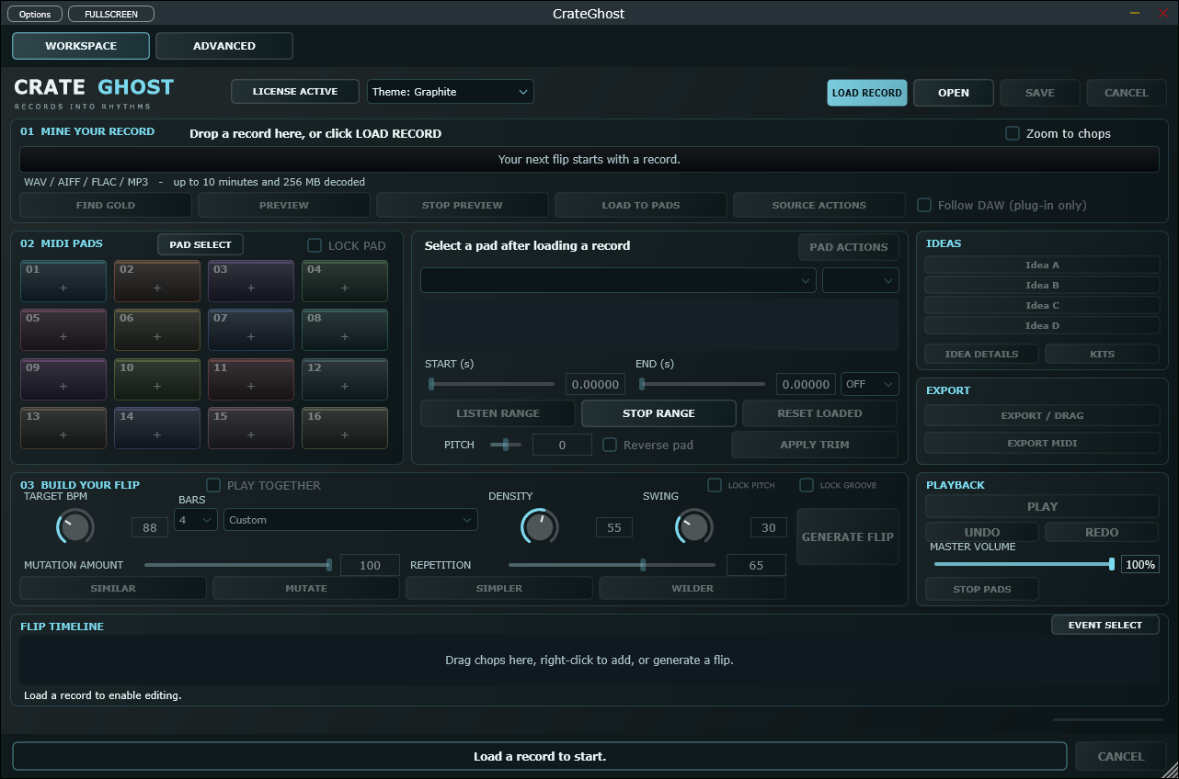1179x779 pixels.
Task: Click the master volume 100% field
Action: [x=1140, y=565]
